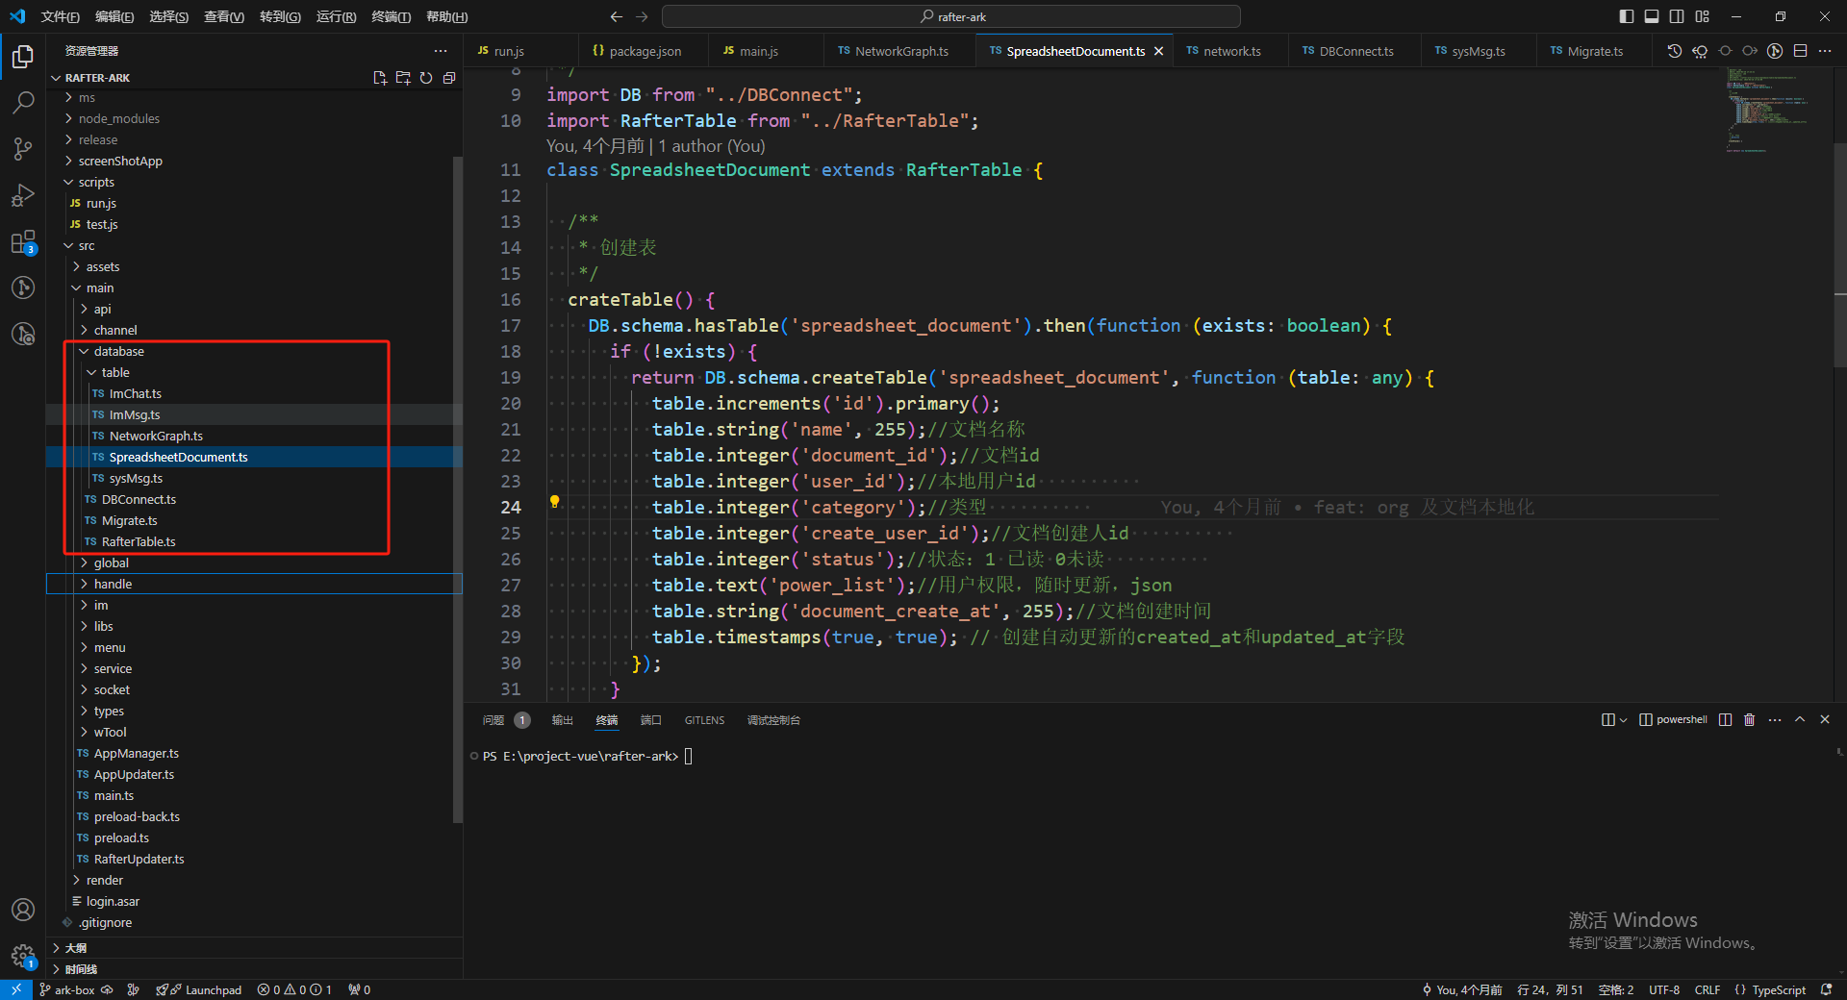Split the editor down icon

[x=1800, y=51]
